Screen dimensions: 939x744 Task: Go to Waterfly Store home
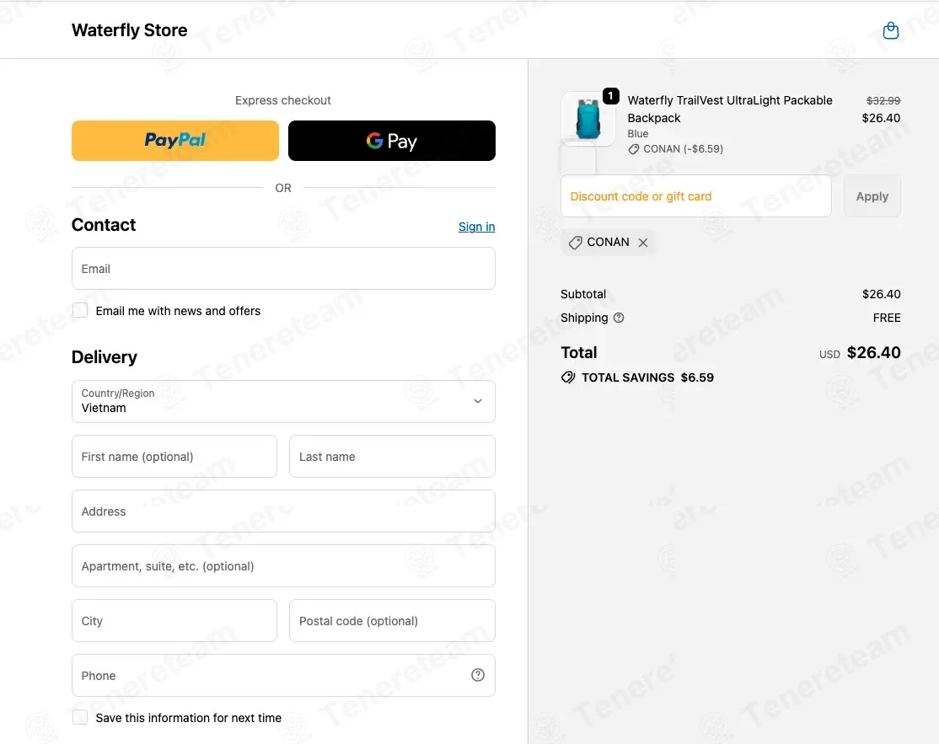(x=129, y=30)
